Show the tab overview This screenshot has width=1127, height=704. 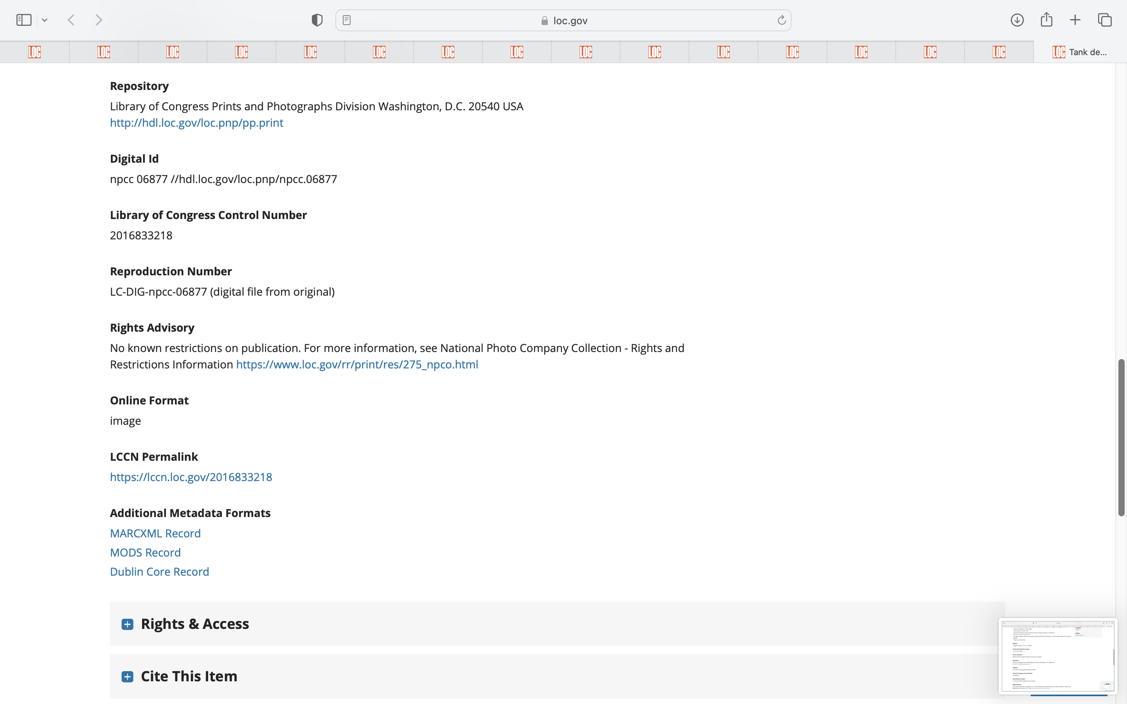click(x=1105, y=20)
